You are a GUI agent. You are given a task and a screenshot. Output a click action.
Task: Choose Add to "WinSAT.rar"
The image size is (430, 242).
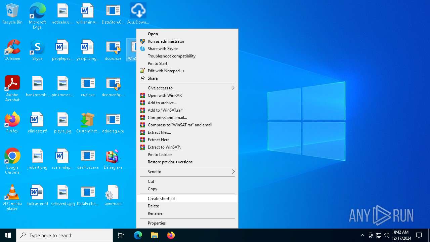point(187,110)
